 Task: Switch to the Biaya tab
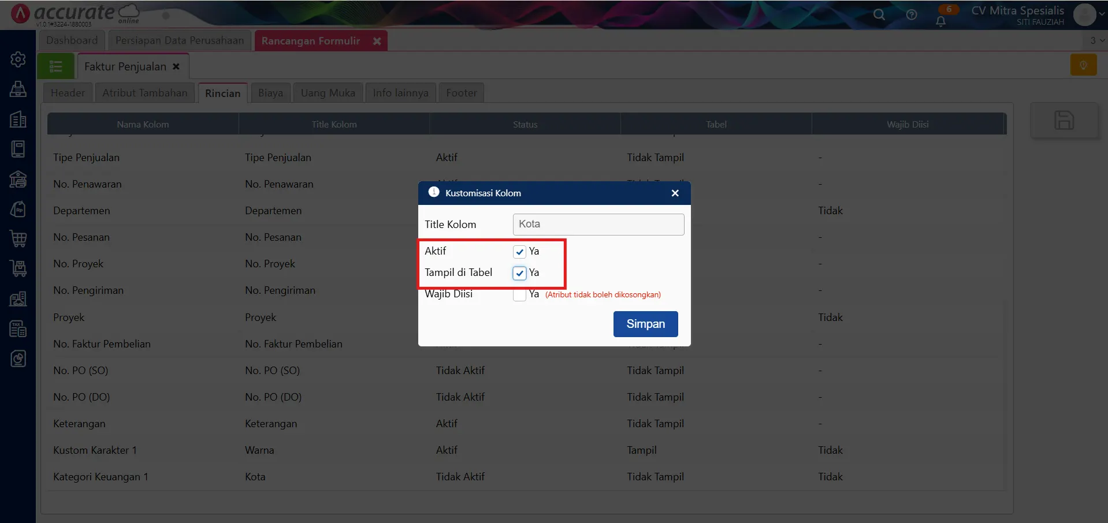pyautogui.click(x=270, y=93)
